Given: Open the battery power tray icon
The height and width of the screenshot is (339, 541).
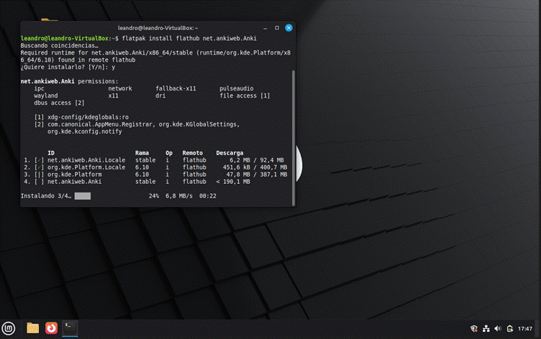Looking at the screenshot, I should pos(509,329).
